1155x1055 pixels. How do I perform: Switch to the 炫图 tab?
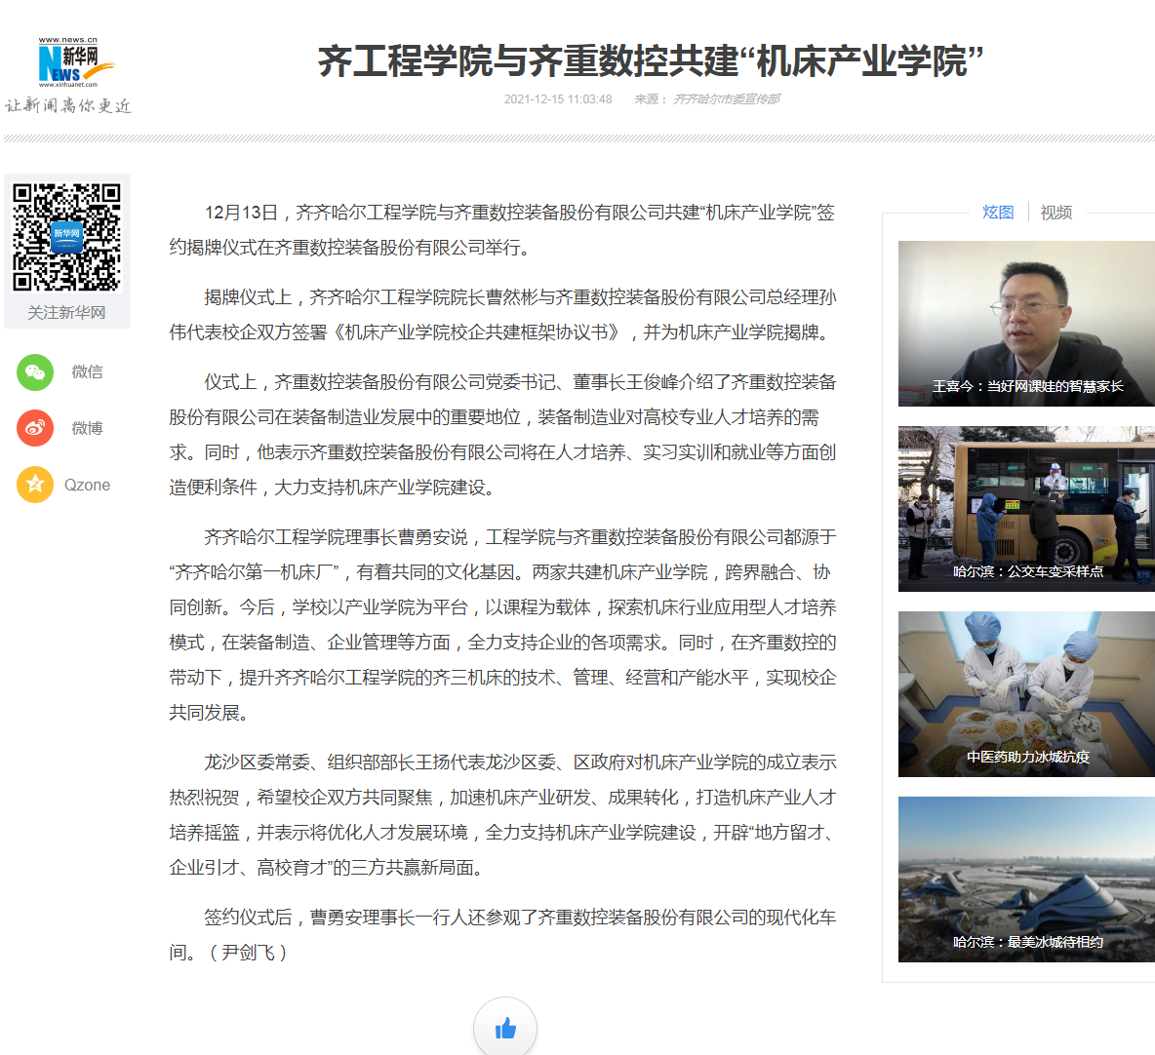[998, 213]
